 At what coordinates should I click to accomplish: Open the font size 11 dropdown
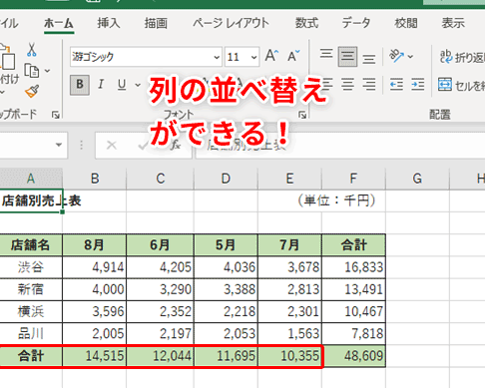(254, 57)
